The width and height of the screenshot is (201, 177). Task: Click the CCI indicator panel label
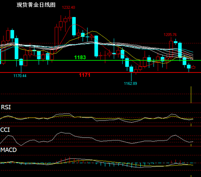coord(5,130)
